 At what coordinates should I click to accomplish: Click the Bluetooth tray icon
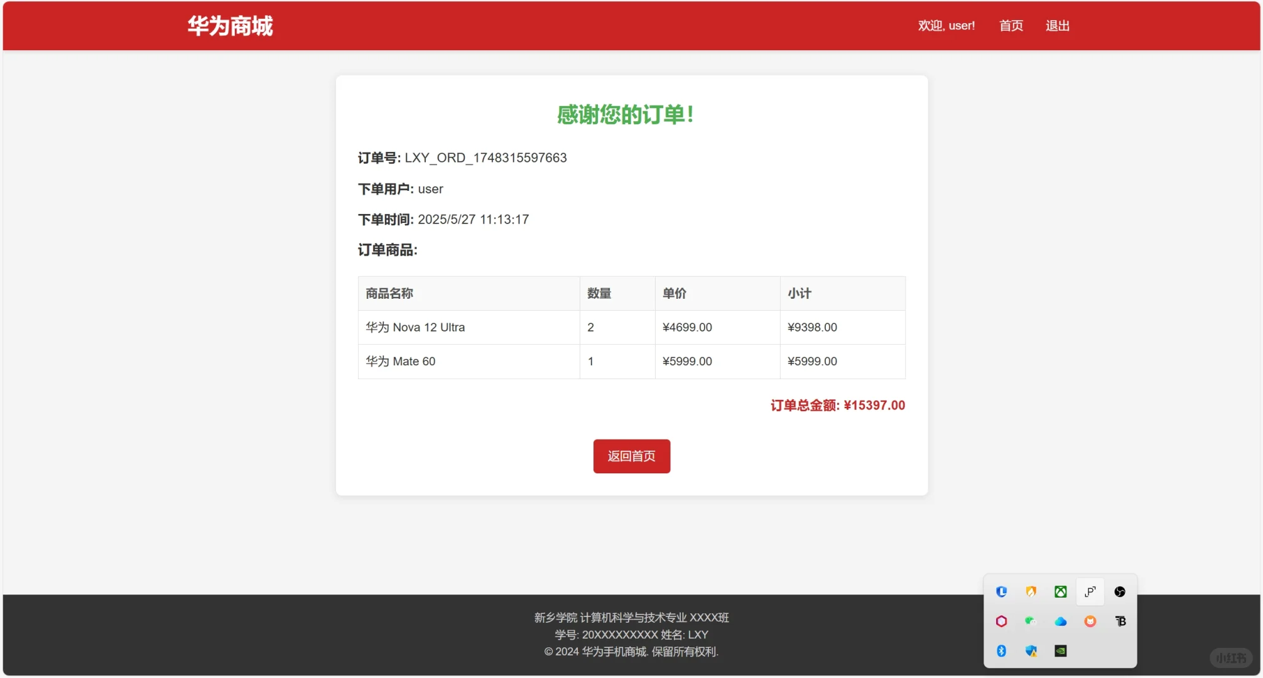(x=1001, y=650)
